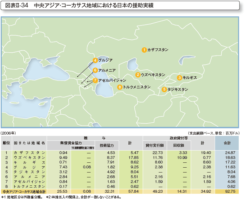Click the footnote ＊1 地域区分は外務省分類
Image resolution: width=245 pixels, height=199 pixels.
[x=22, y=197]
